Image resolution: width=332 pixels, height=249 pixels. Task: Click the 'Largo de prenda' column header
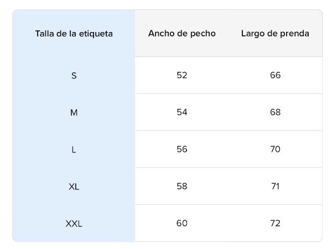point(275,33)
